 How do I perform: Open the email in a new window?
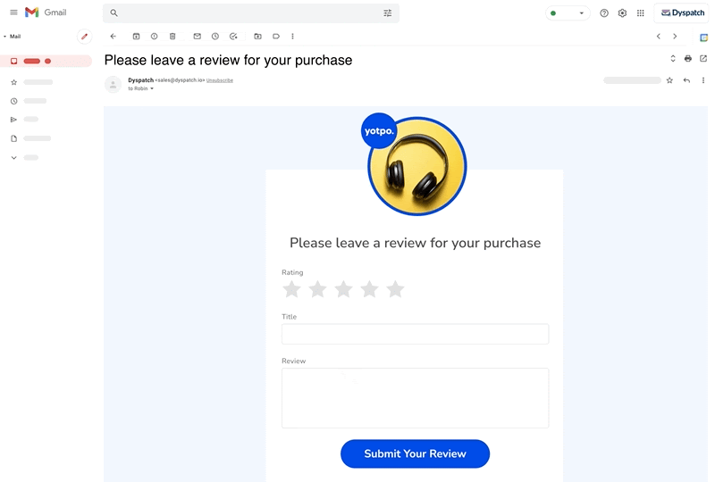click(x=703, y=59)
